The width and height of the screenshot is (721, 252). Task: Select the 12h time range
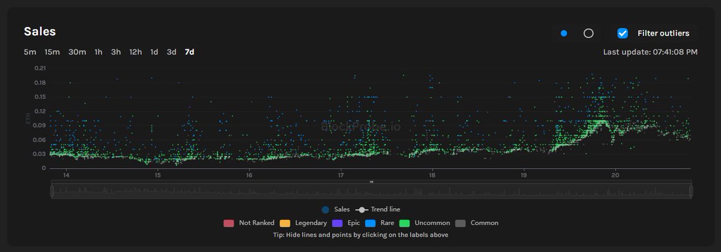135,52
